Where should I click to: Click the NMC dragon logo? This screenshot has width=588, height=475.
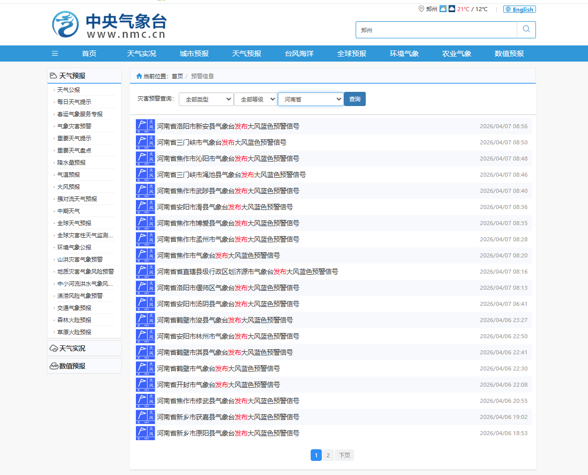click(66, 25)
